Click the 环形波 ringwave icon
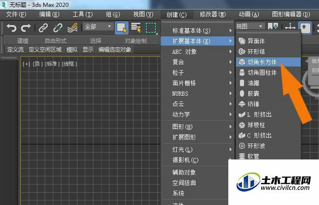The image size is (319, 205). [242, 146]
